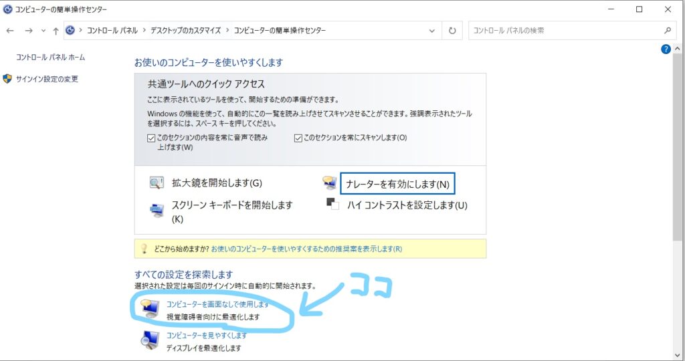
Task: Go up one level with the up arrow
Action: (56, 31)
